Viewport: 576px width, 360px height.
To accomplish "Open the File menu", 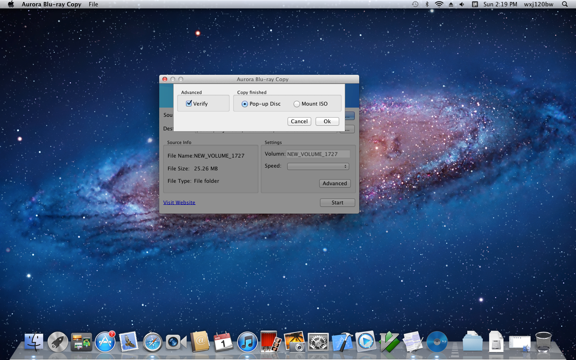I will click(x=94, y=4).
